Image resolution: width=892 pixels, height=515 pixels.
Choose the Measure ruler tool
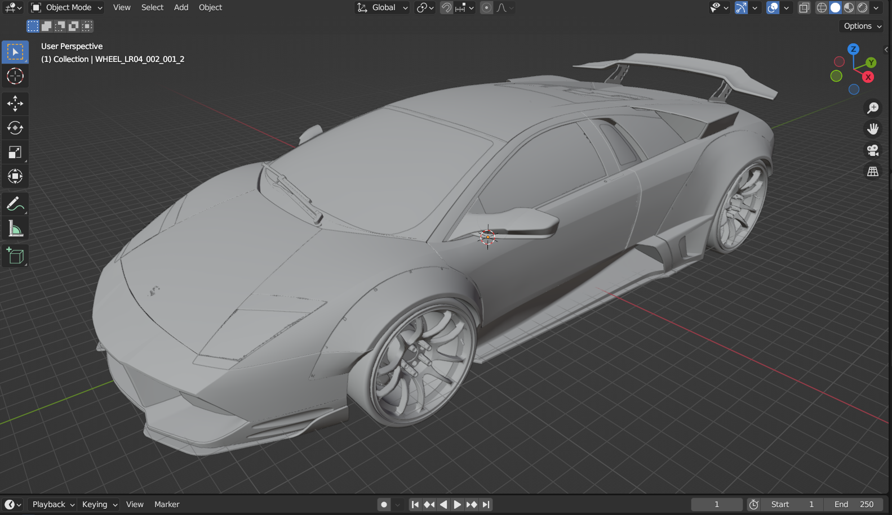(x=15, y=229)
